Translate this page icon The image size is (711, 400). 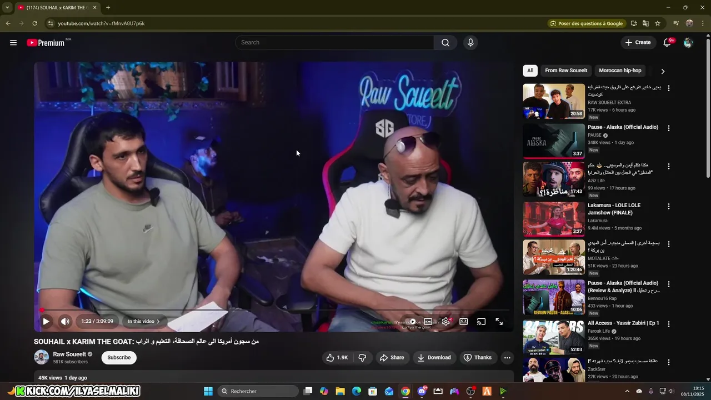(x=645, y=23)
